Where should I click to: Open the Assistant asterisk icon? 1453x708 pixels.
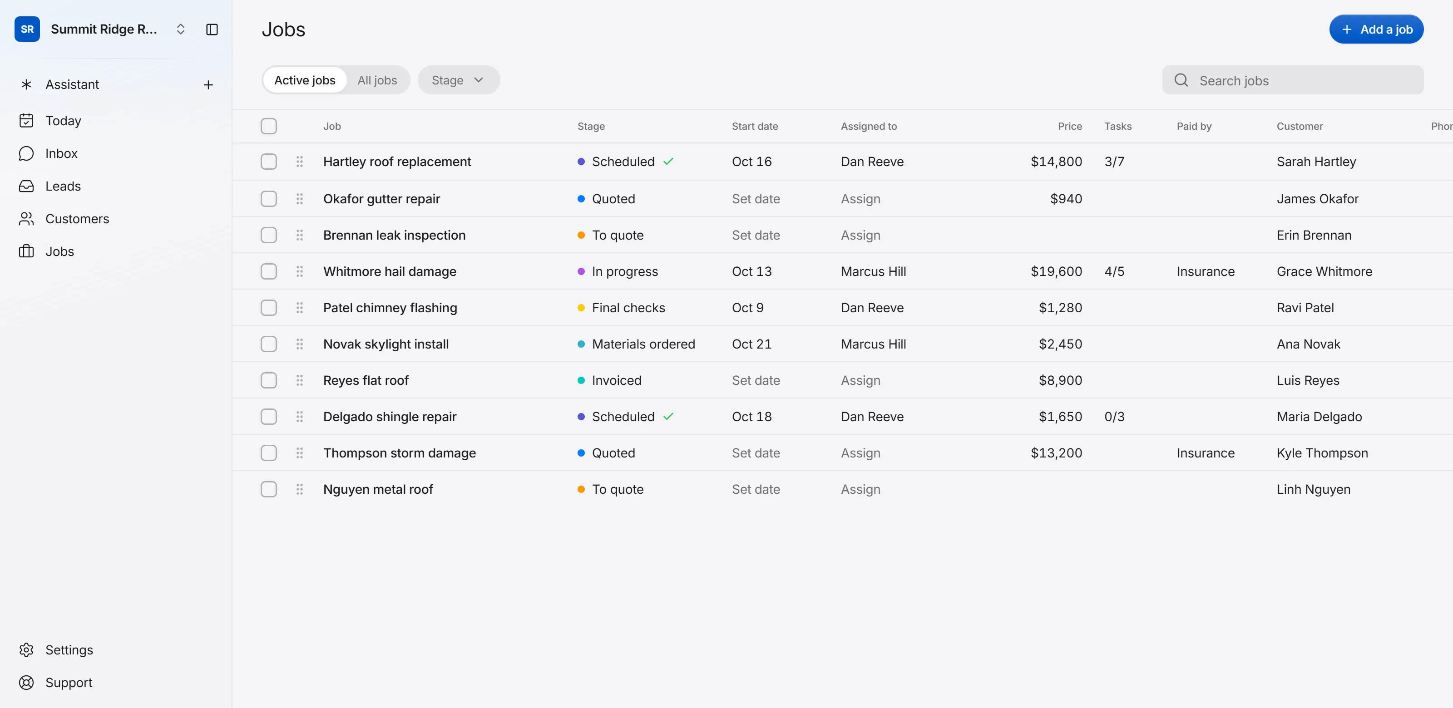pyautogui.click(x=26, y=84)
